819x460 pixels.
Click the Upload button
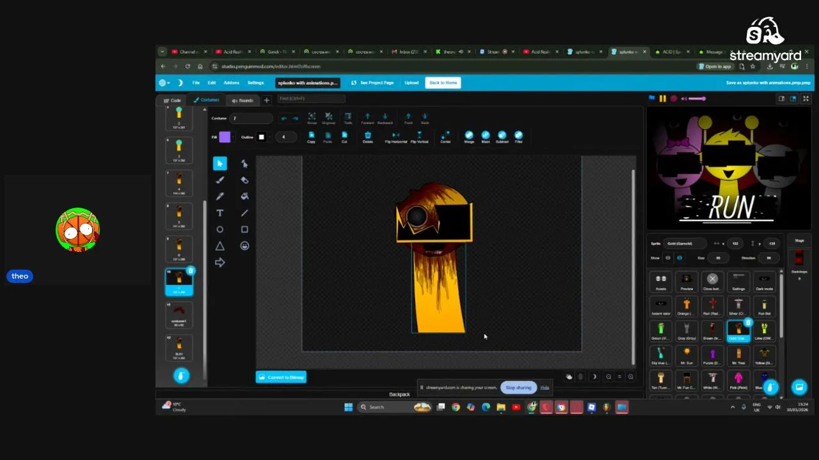coord(411,82)
